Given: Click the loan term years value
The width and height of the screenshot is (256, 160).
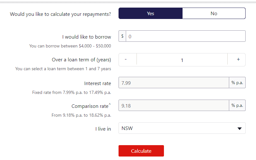Looking at the screenshot, I should pos(182,60).
